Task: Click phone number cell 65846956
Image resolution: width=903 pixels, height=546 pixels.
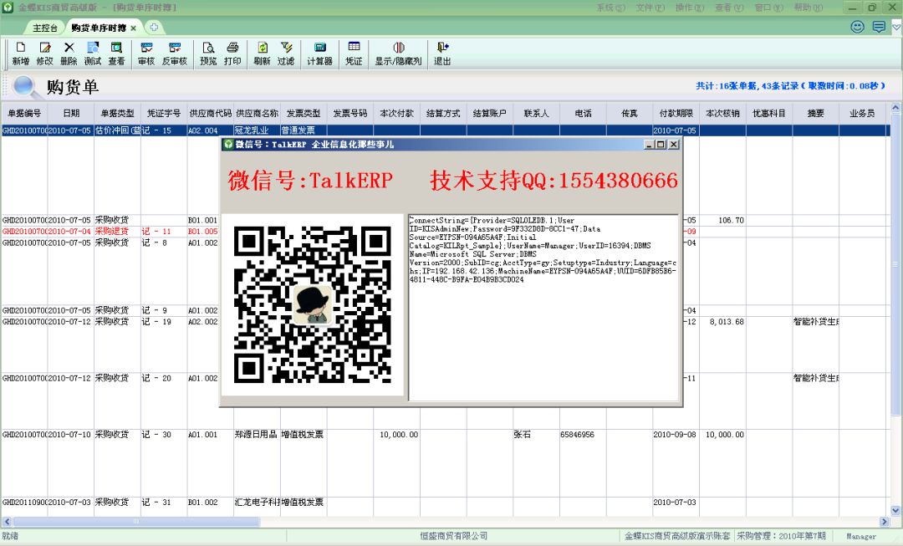Action: click(577, 434)
